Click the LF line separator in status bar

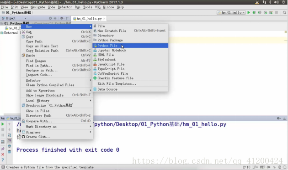tap(255, 167)
